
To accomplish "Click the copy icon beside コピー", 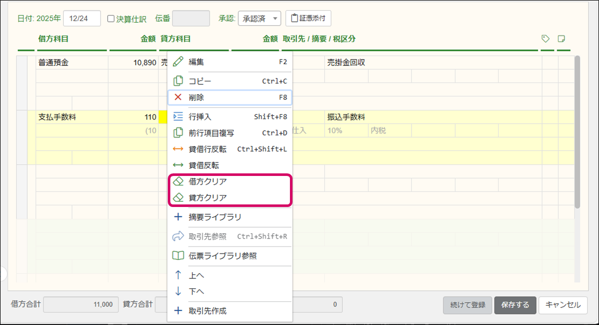I will tap(178, 81).
